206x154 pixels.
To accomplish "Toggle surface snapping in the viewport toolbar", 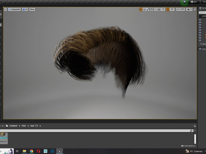I will (156, 9).
